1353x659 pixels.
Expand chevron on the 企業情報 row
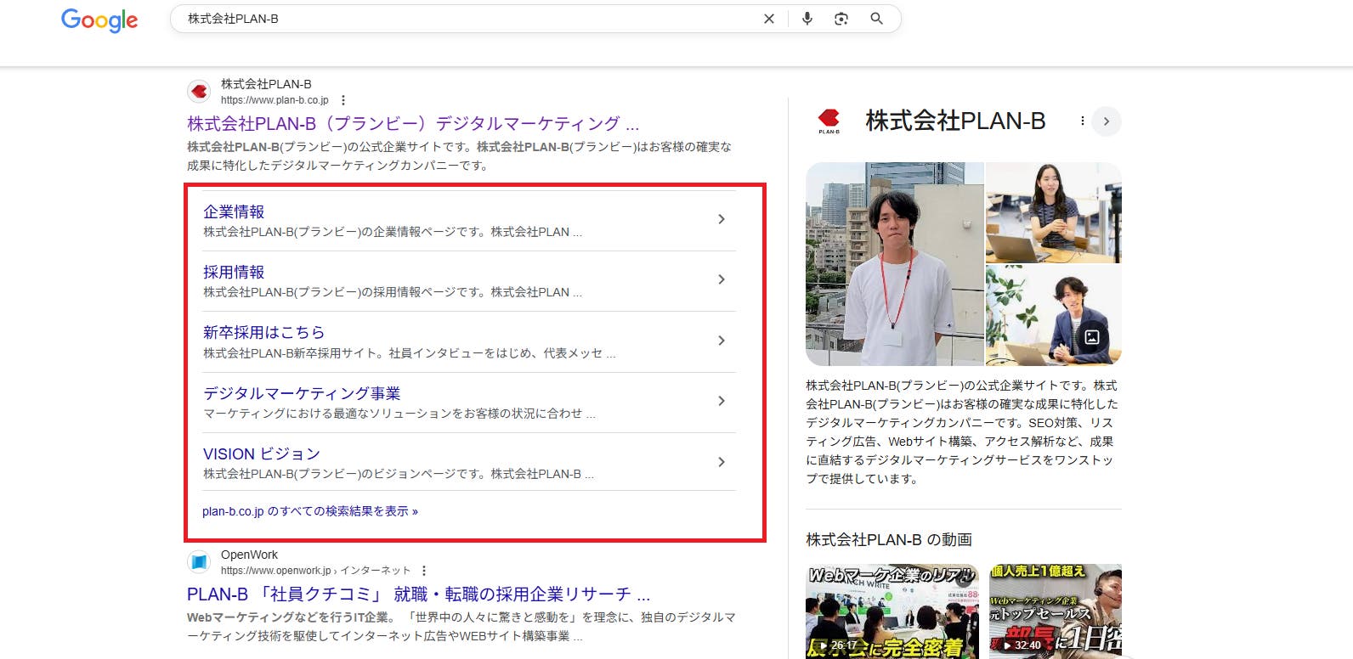(x=722, y=219)
